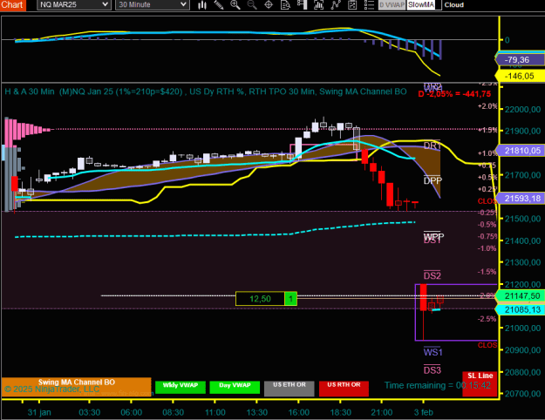
Task: Open the drawing tools pencil icon
Action: [x=219, y=5]
